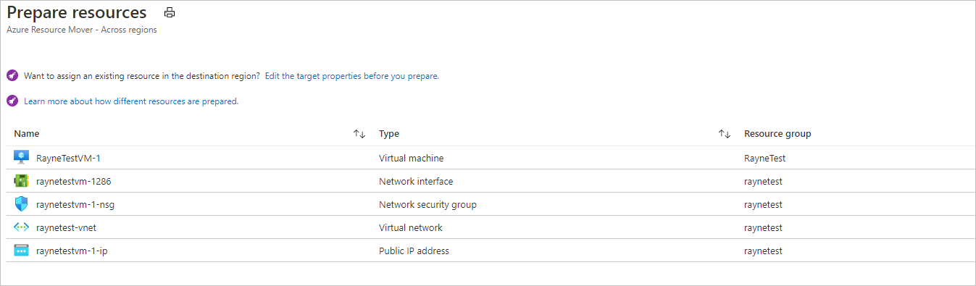The image size is (976, 286).
Task: Click the rocket icon beside the Learn more link
Action: [12, 101]
